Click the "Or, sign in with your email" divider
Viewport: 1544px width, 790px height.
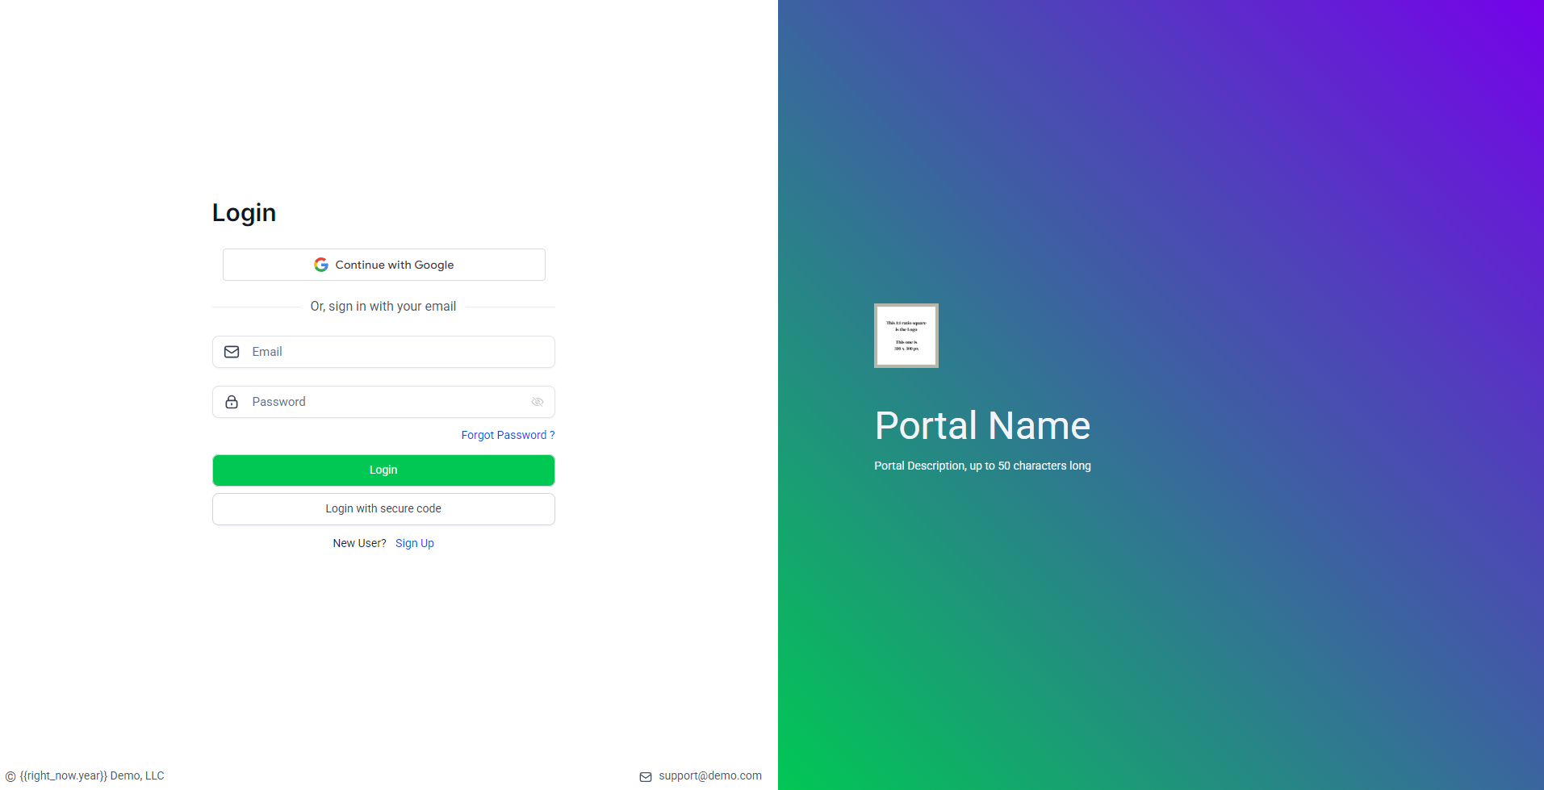pyautogui.click(x=383, y=306)
